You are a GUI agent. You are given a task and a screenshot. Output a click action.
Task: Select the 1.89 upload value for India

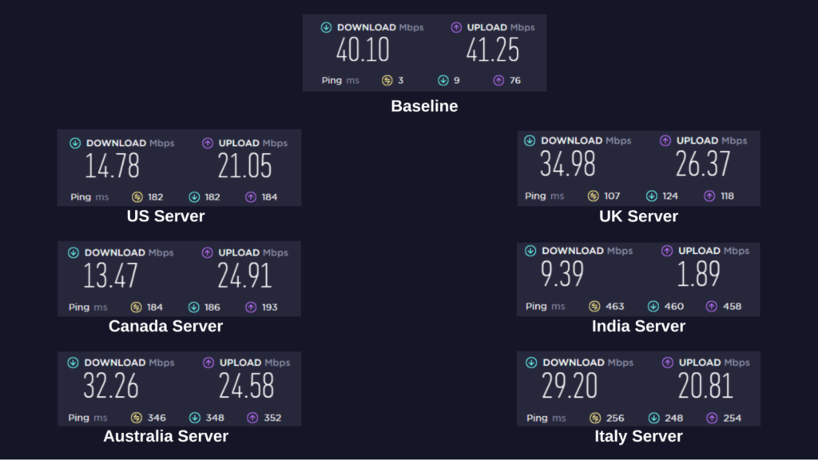tap(698, 275)
